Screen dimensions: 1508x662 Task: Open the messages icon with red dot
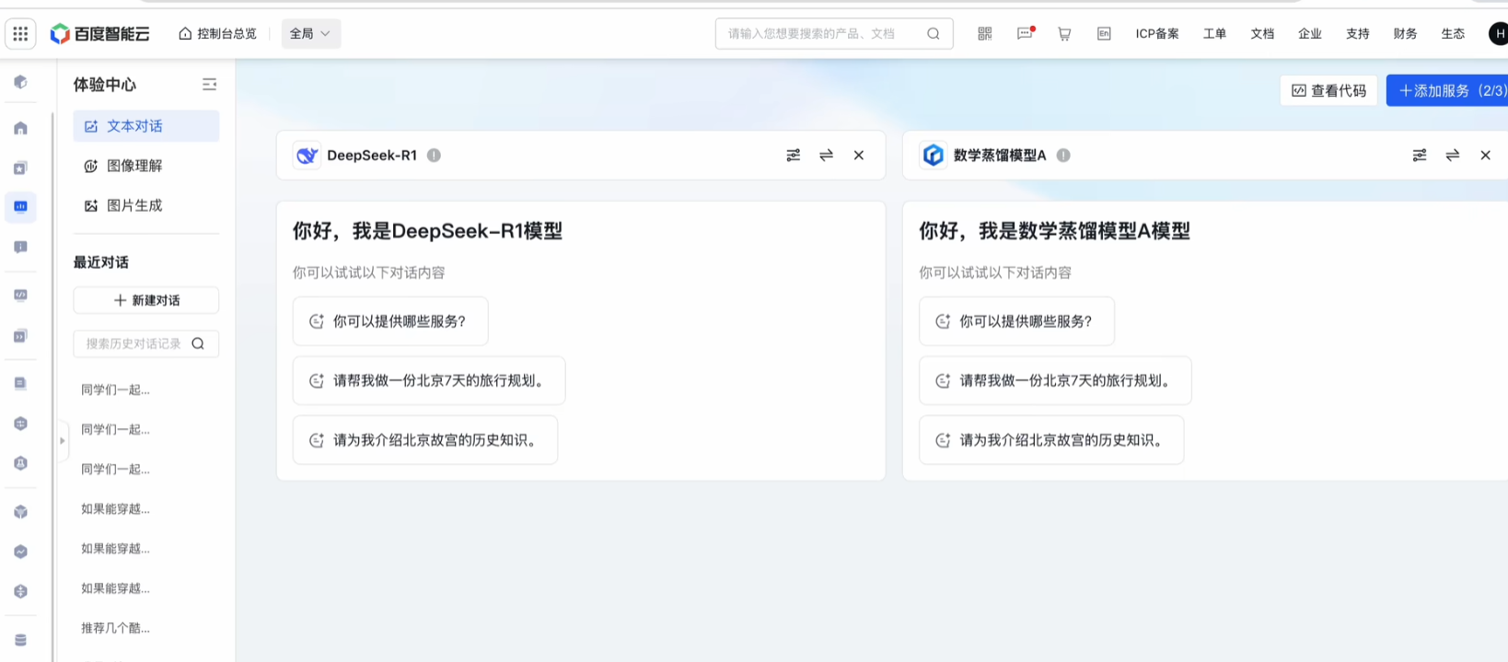pyautogui.click(x=1025, y=34)
